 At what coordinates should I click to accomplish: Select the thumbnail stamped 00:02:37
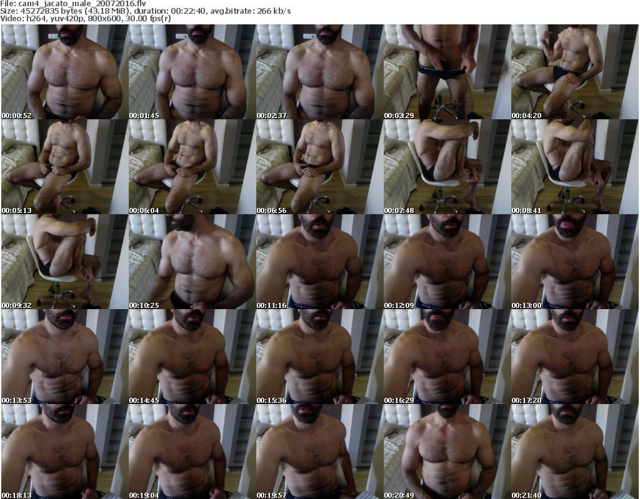point(319,72)
